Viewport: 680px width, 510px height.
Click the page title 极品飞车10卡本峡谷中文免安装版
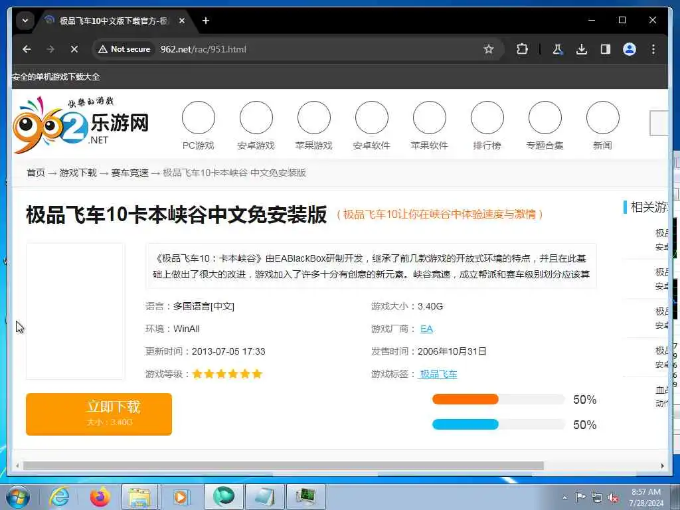coord(176,214)
